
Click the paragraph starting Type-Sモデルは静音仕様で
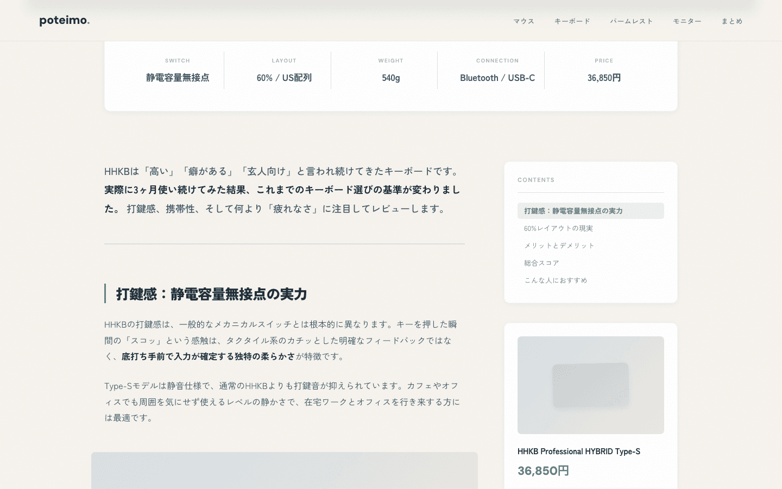[x=282, y=402]
